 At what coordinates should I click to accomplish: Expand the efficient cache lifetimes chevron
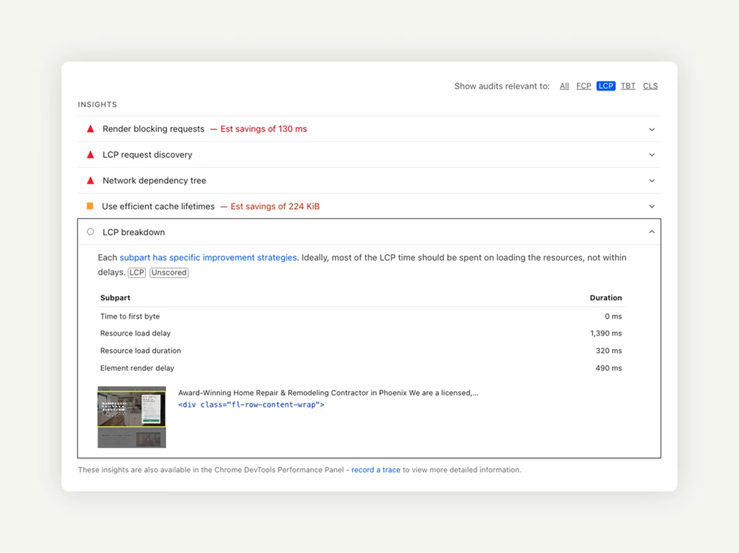(652, 207)
